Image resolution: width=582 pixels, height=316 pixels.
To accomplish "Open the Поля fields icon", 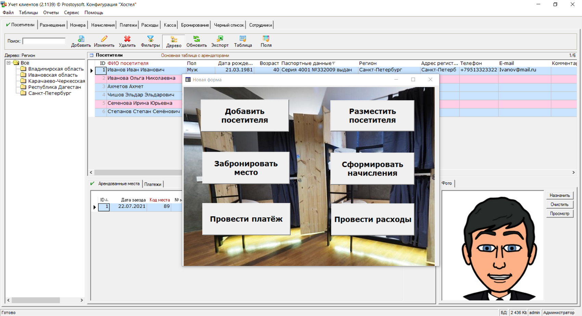I will coord(266,39).
